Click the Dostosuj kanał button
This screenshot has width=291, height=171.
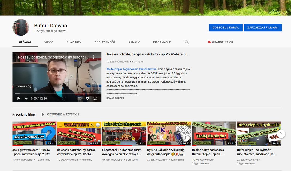(226, 28)
